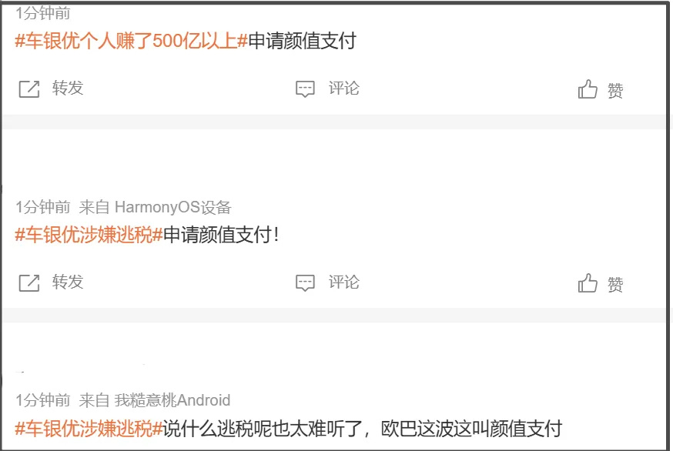Open the comment bubble icon on the HarmonyOS post

[305, 282]
